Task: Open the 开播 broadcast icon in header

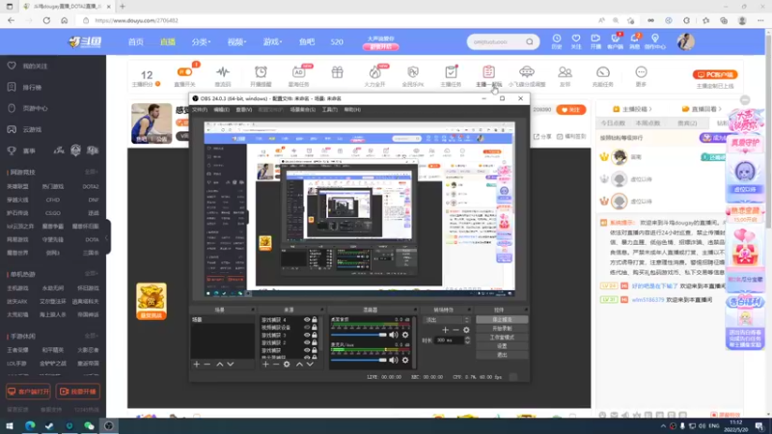Action: click(x=595, y=41)
